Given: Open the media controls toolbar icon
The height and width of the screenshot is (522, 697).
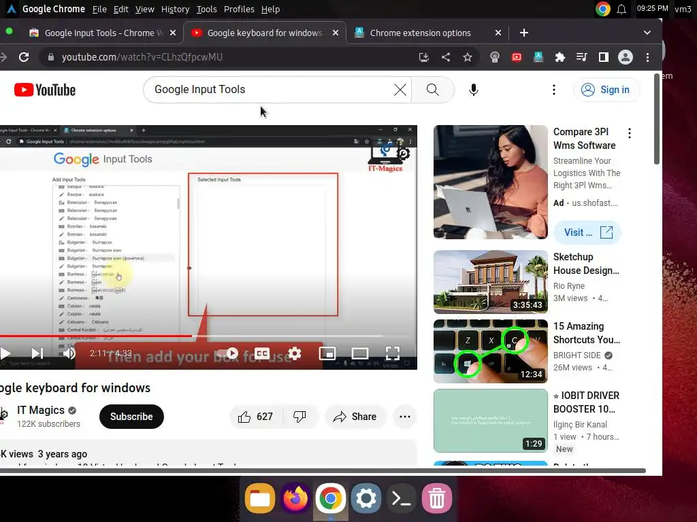Looking at the screenshot, I should [x=581, y=57].
